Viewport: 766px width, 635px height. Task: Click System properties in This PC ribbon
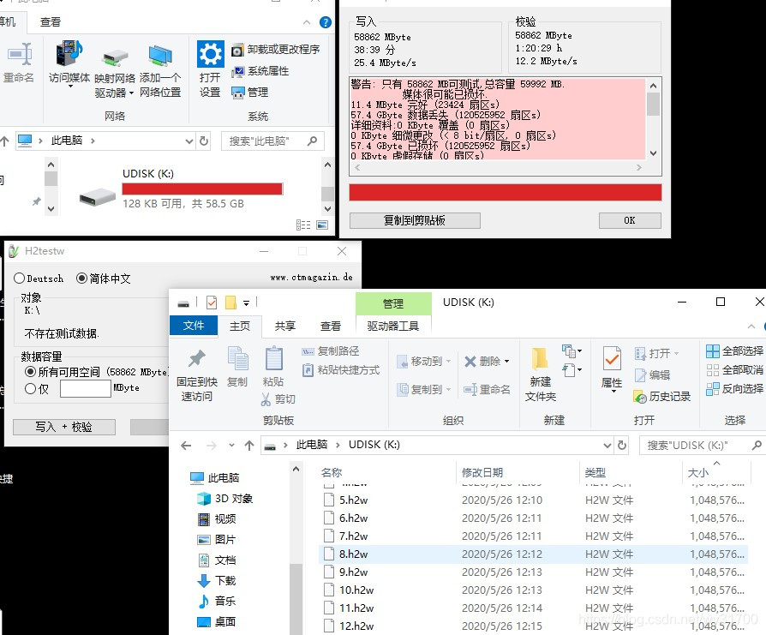260,71
